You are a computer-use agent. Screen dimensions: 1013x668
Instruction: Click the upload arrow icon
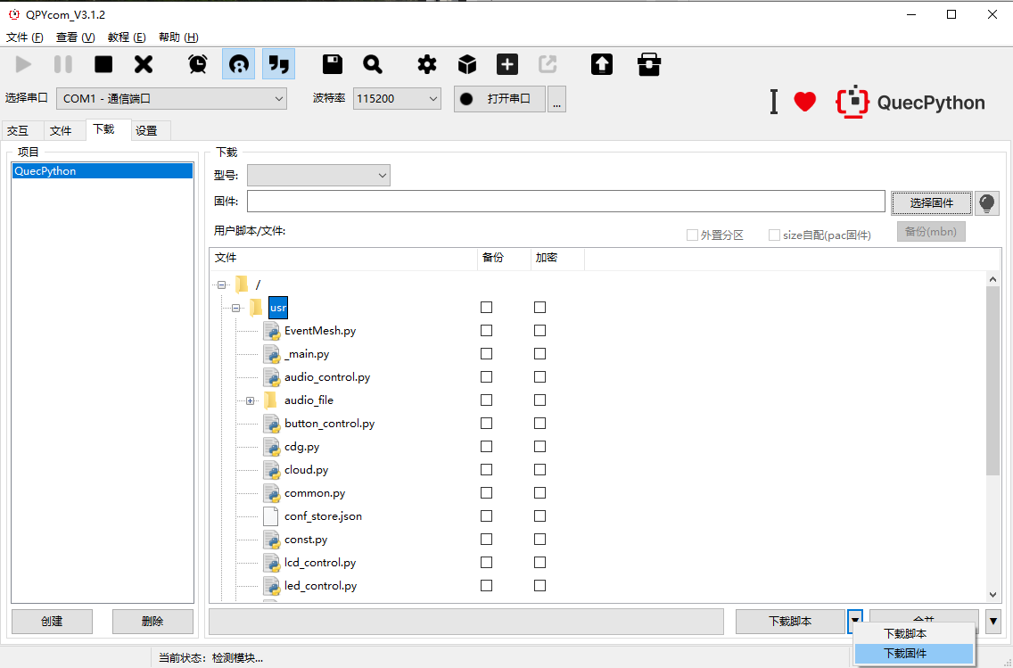click(x=601, y=64)
